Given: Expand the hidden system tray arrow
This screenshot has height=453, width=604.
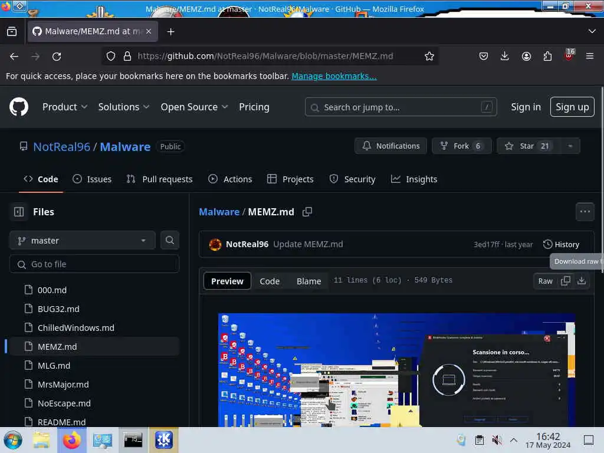Looking at the screenshot, I should pyautogui.click(x=514, y=440).
